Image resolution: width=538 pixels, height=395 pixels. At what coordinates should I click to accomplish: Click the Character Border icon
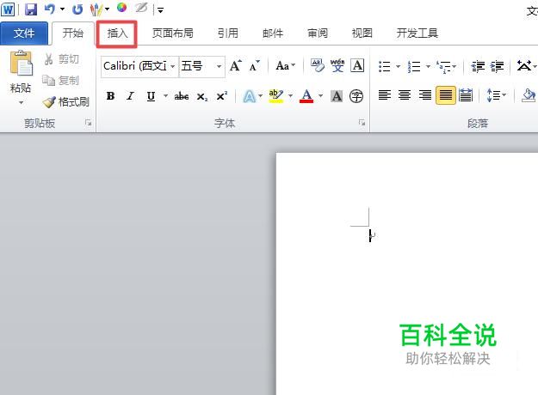click(x=357, y=65)
